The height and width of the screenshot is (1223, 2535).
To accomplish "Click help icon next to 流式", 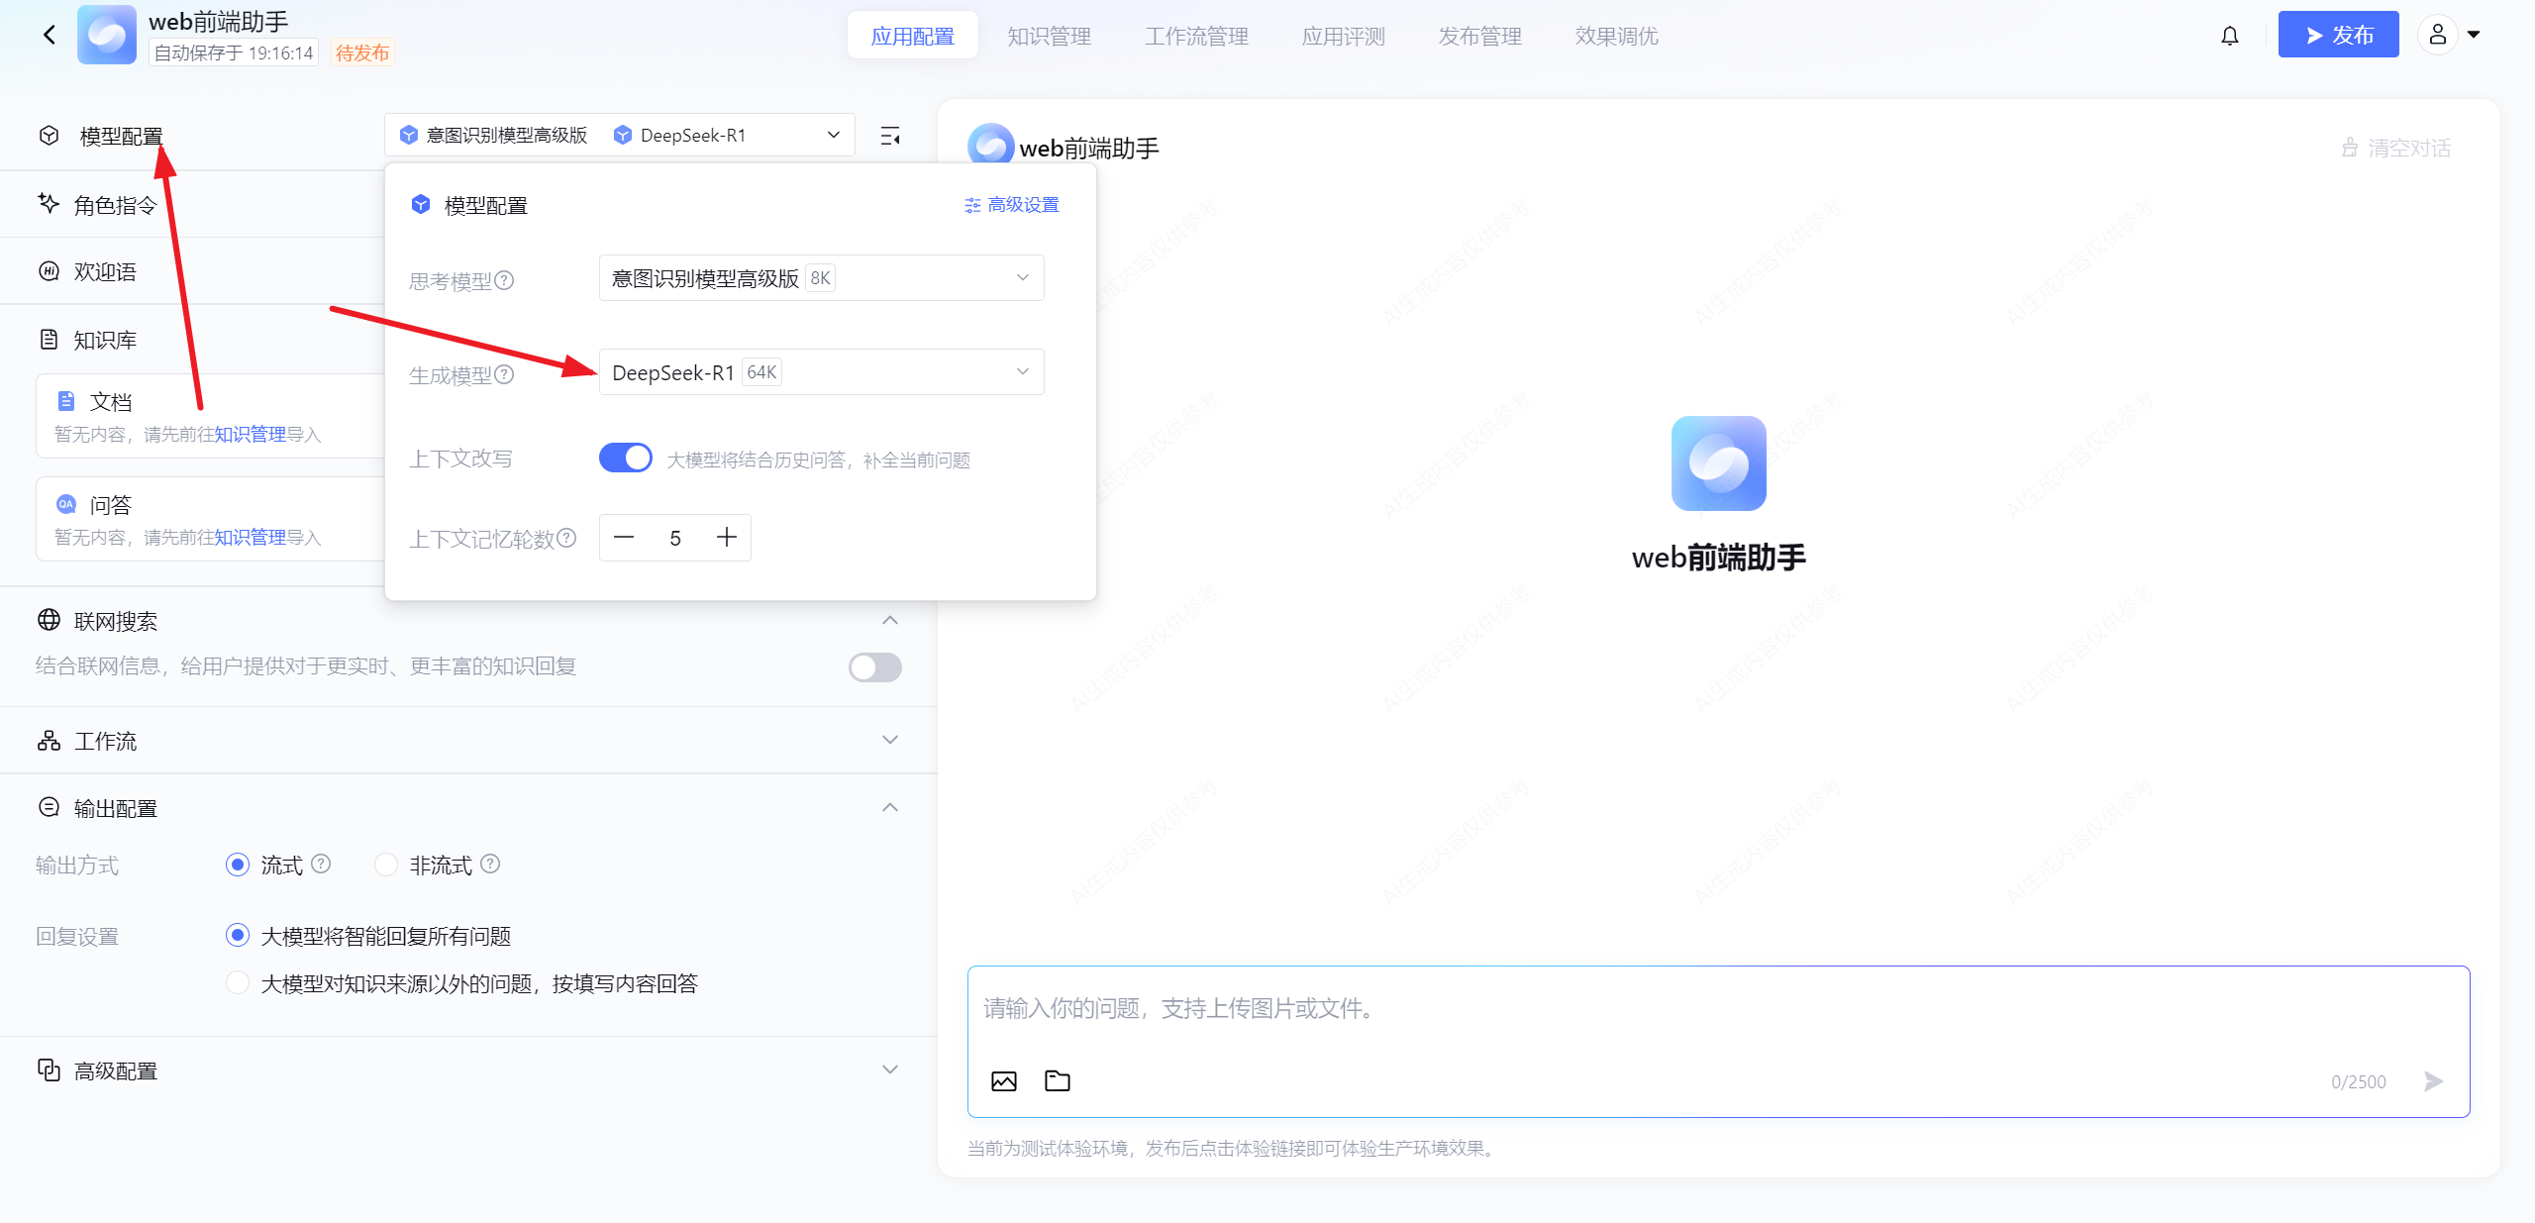I will coord(321,864).
